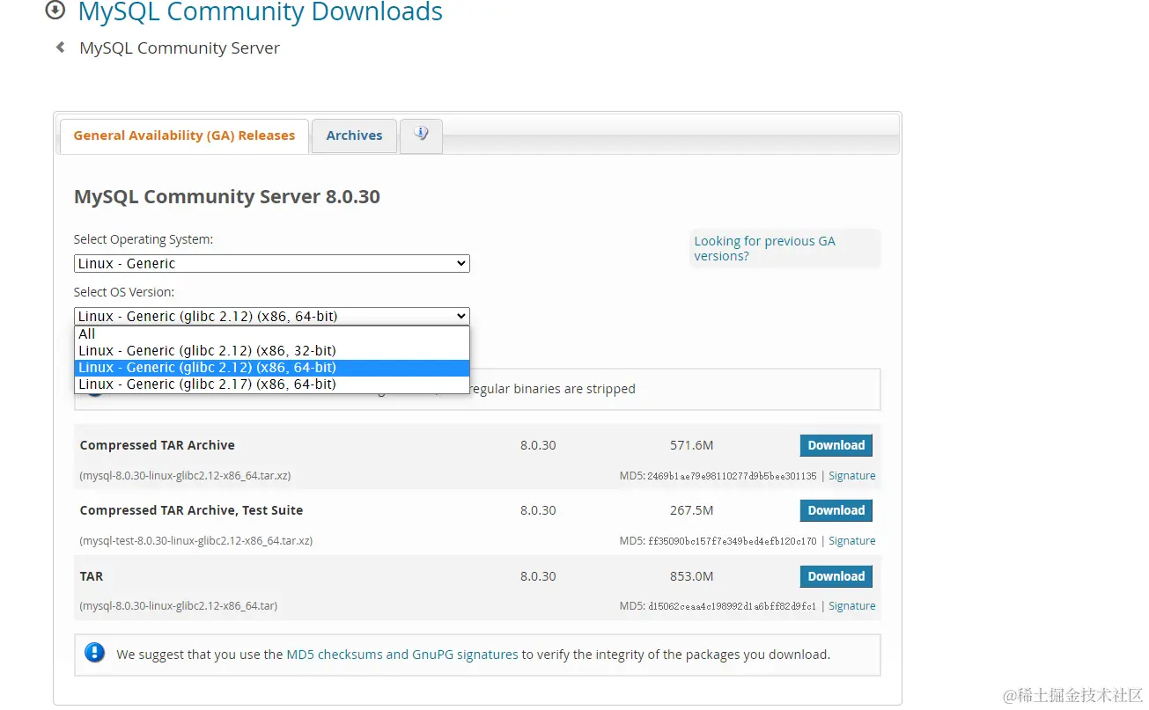1149x710 pixels.
Task: Click version 8.0.30 in the TAR row
Action: 538,576
